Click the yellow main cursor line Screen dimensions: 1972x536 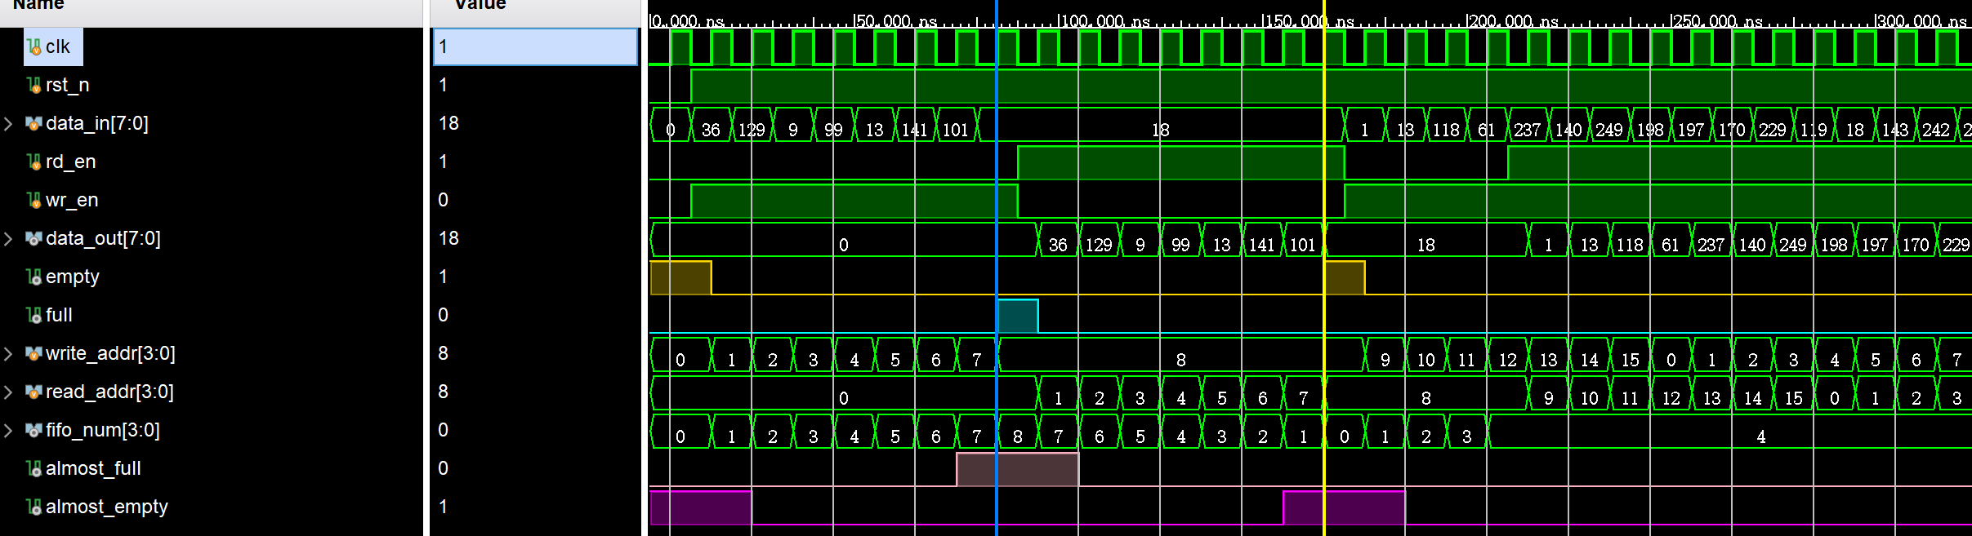point(1323,269)
